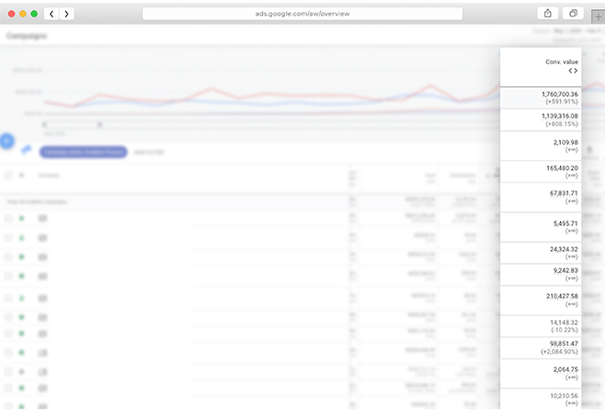
Task: Click the blue filter funnel icon
Action: (x=26, y=150)
